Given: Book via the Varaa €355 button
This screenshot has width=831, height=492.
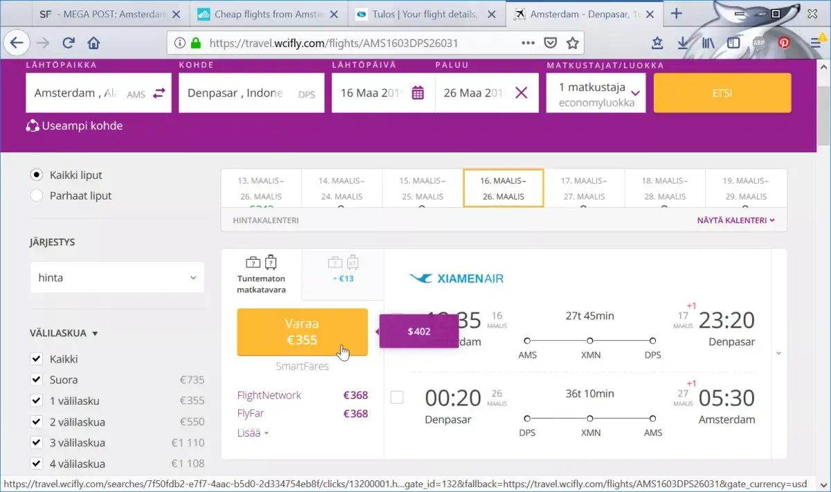Looking at the screenshot, I should (303, 332).
